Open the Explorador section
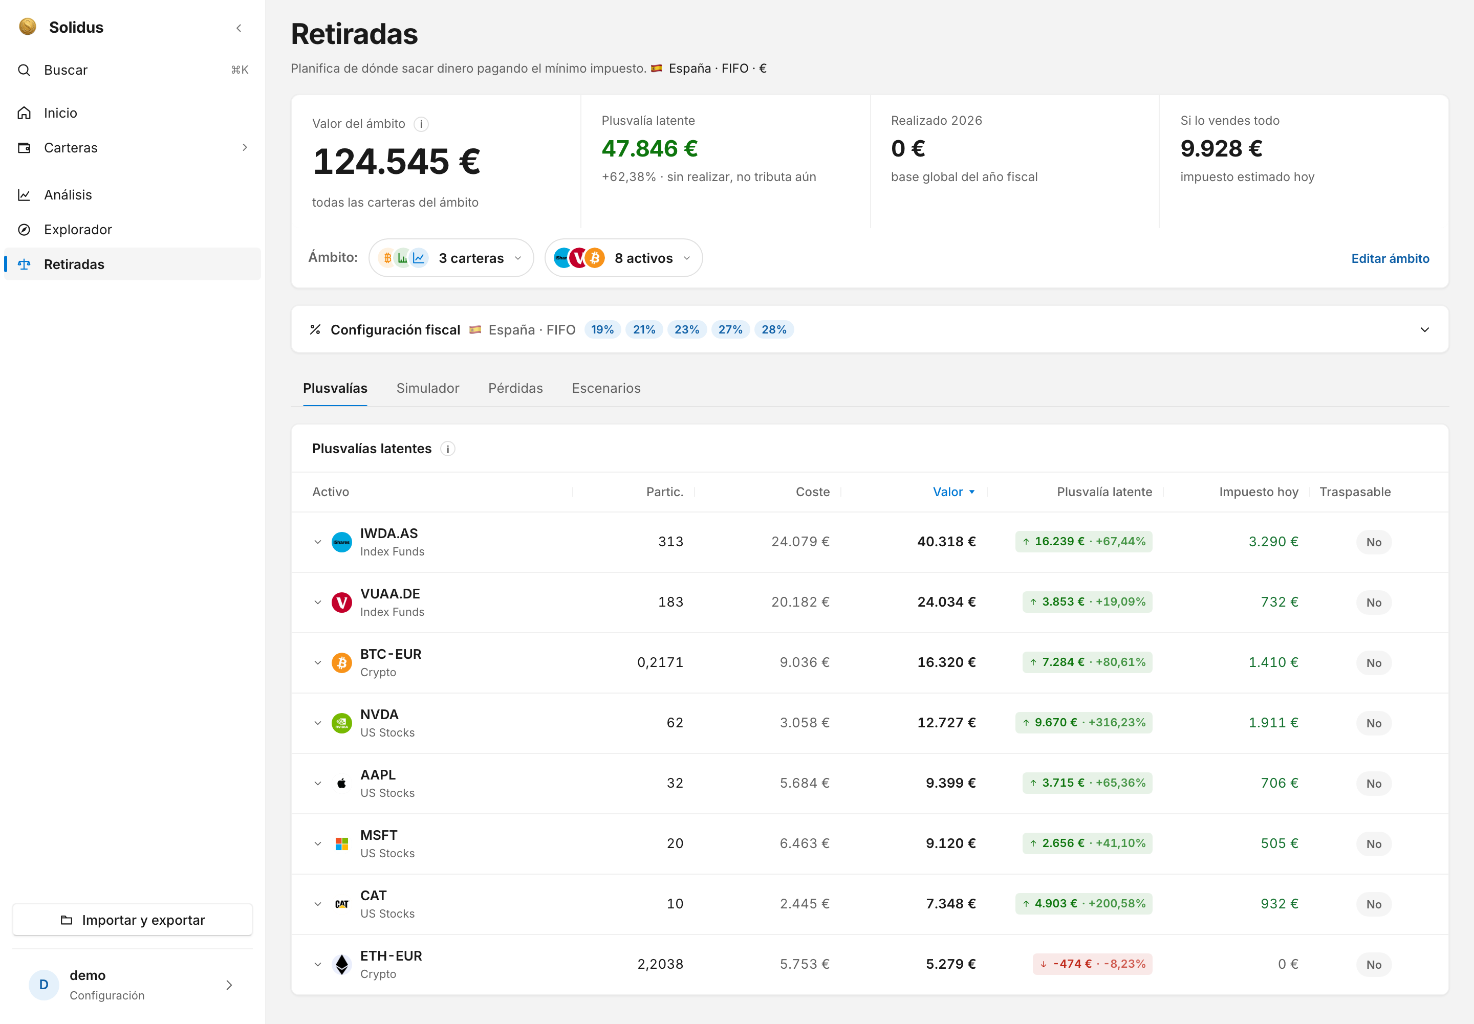The width and height of the screenshot is (1474, 1024). [132, 230]
